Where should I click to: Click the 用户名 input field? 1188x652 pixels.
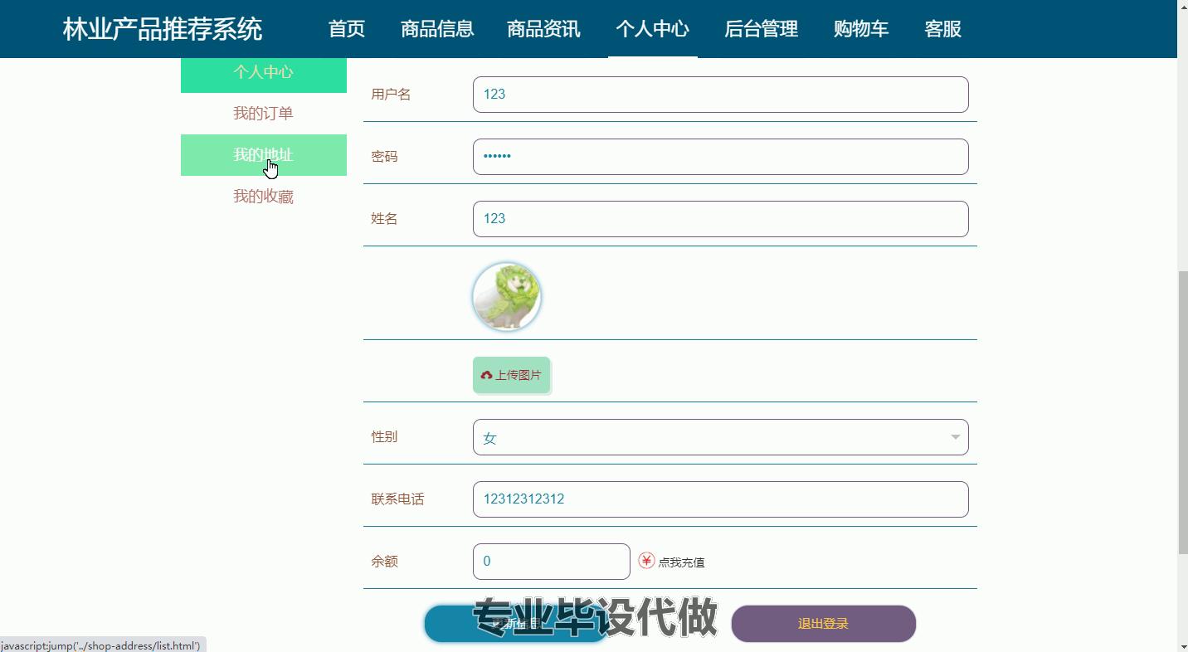click(720, 95)
